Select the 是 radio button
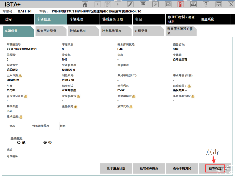The width and height of the screenshot is (235, 176). [x=19, y=142]
